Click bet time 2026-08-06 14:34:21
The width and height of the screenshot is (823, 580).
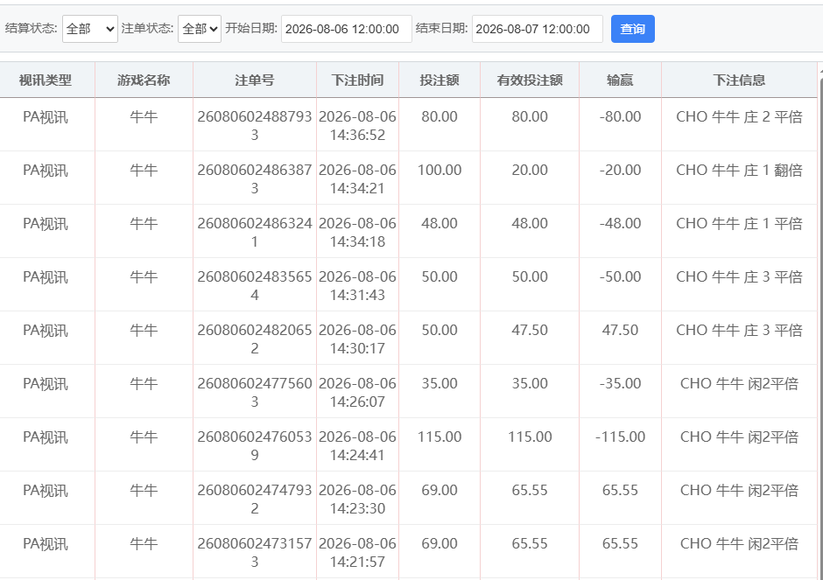357,179
